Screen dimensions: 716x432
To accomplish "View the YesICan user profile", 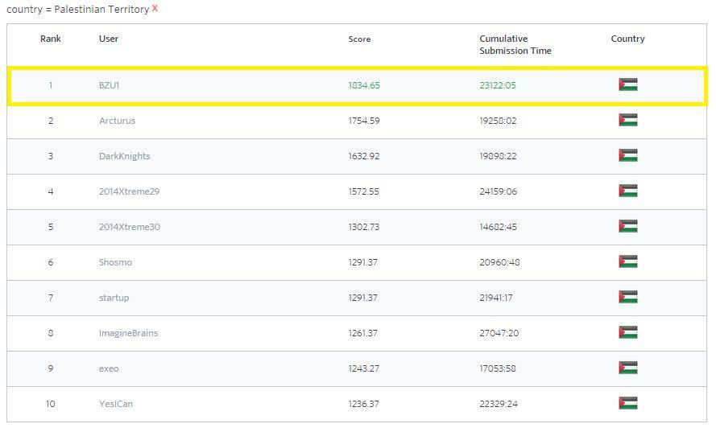I will pyautogui.click(x=115, y=404).
